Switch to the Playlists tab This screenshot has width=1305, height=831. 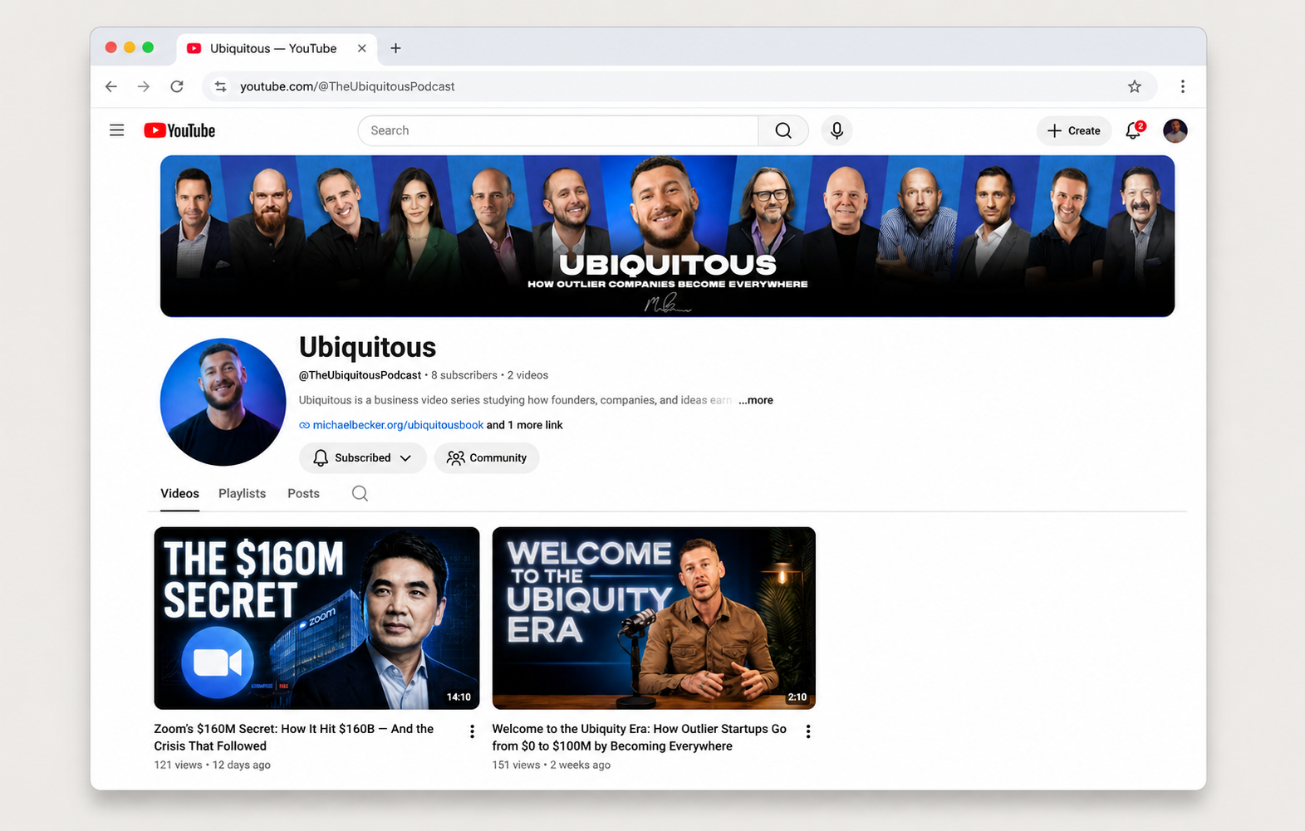pos(242,493)
